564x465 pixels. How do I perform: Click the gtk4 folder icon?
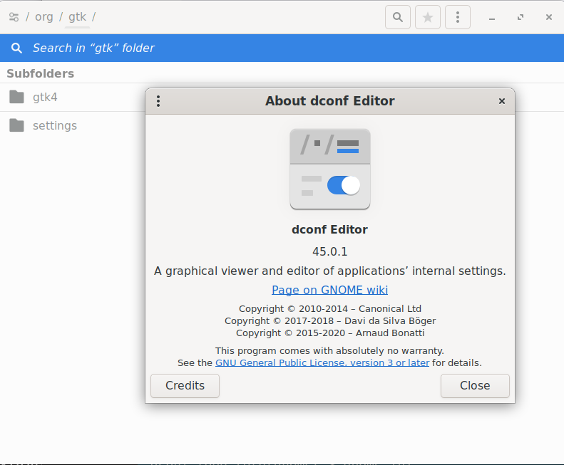coord(16,97)
